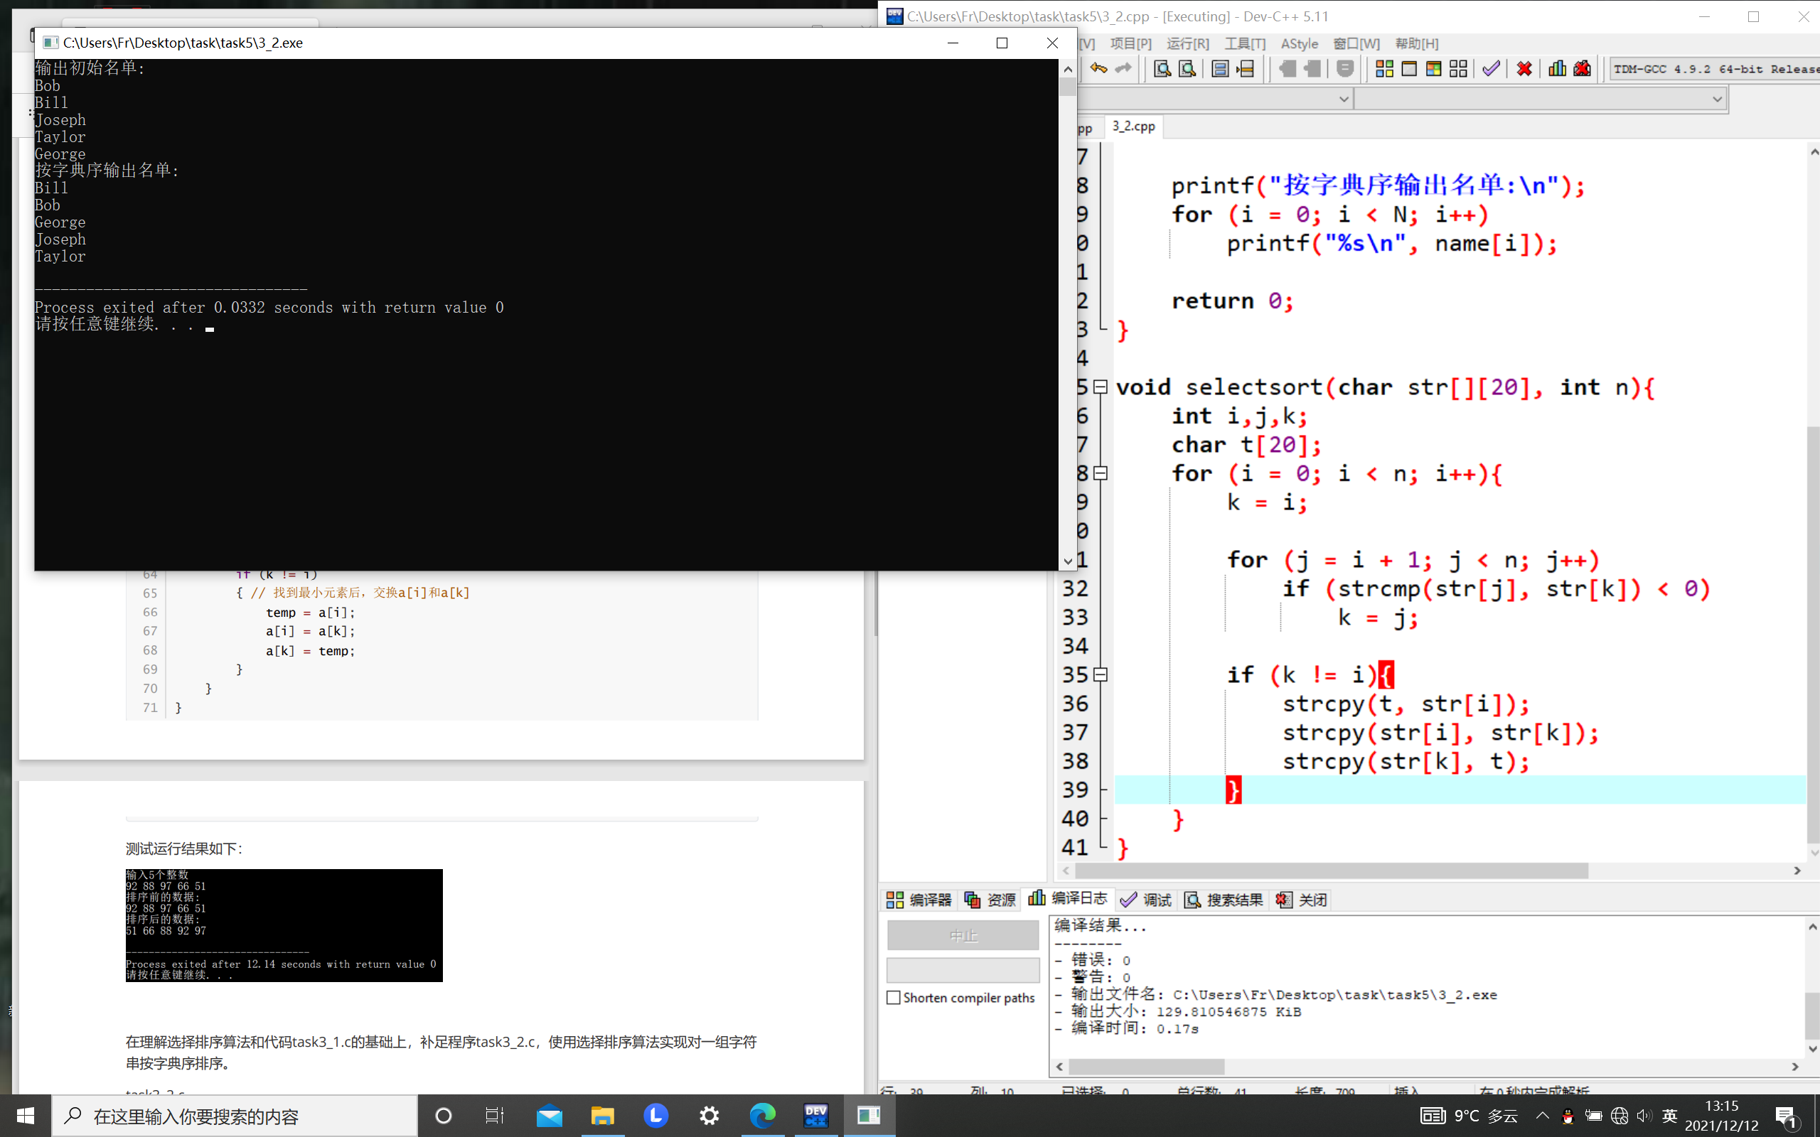
Task: Toggle the Shorten compiler paths checkbox
Action: point(894,998)
